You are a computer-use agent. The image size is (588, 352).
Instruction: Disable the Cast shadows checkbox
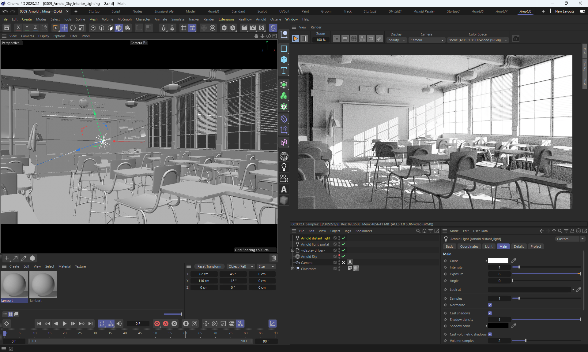coord(490,313)
